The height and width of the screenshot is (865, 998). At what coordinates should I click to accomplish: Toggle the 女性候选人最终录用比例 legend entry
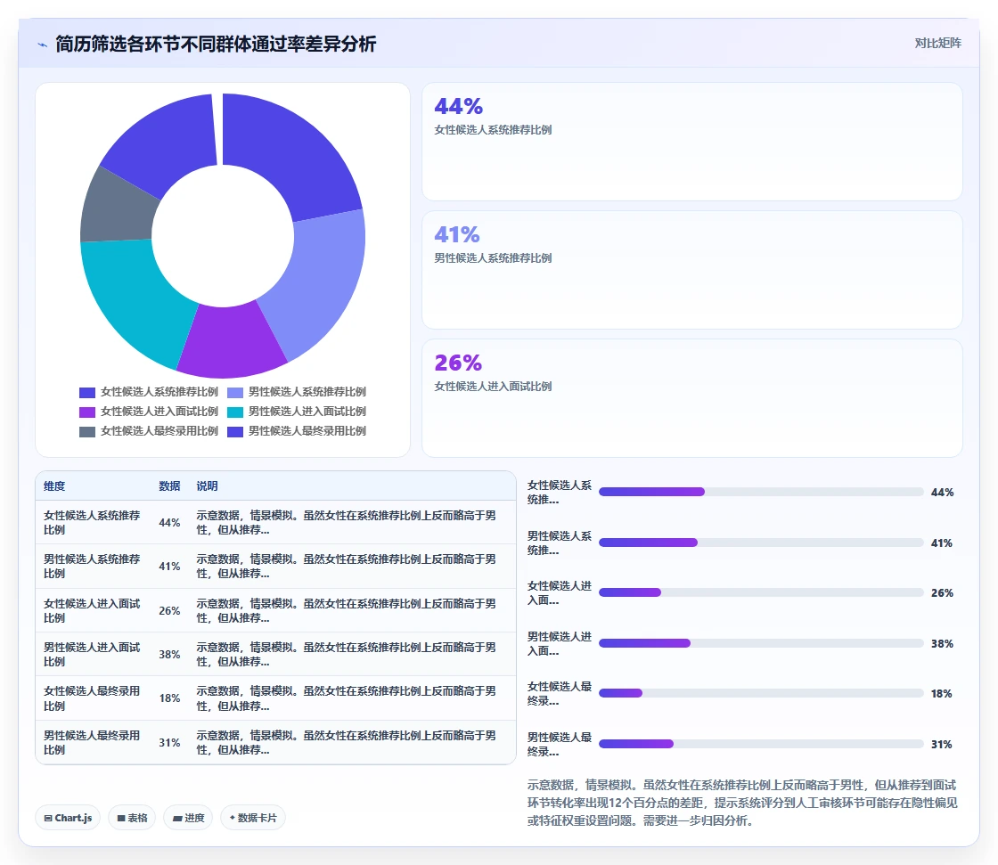pyautogui.click(x=149, y=431)
